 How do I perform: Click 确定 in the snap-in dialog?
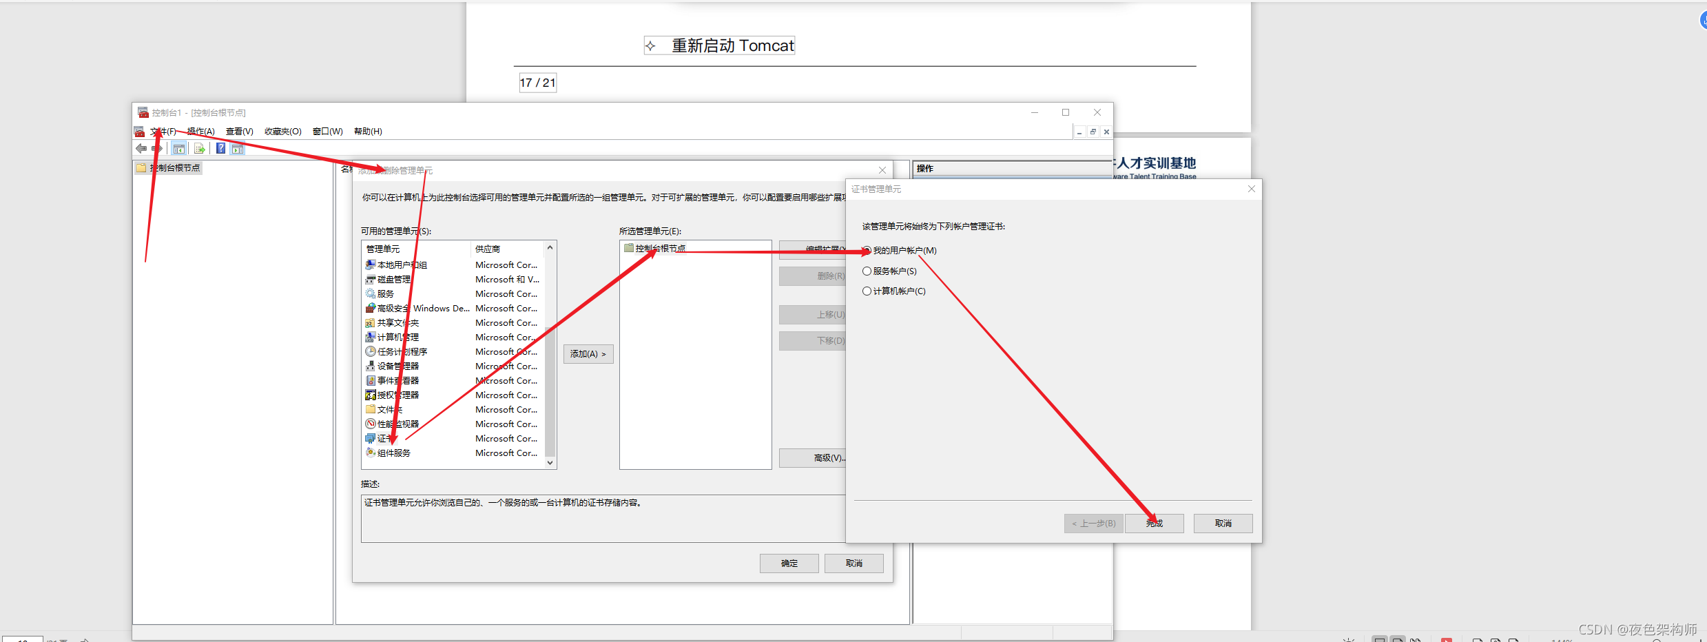click(789, 563)
